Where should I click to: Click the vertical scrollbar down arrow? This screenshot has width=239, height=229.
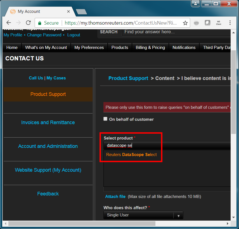pos(233,218)
